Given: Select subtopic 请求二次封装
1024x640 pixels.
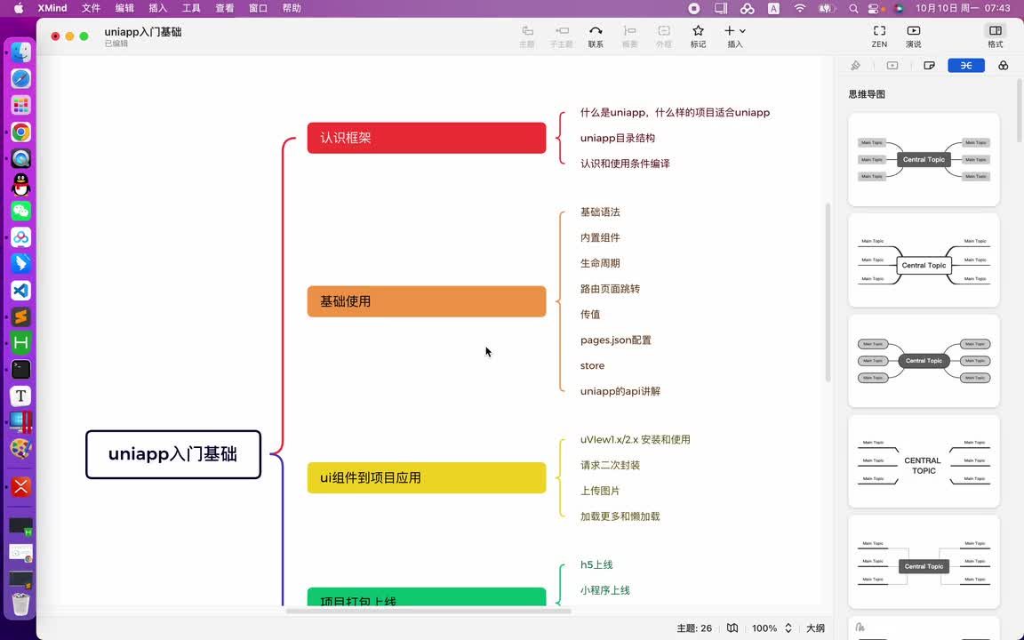Looking at the screenshot, I should 610,465.
